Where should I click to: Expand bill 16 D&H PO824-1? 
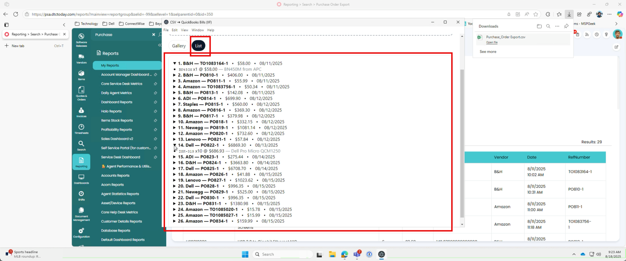click(174, 163)
